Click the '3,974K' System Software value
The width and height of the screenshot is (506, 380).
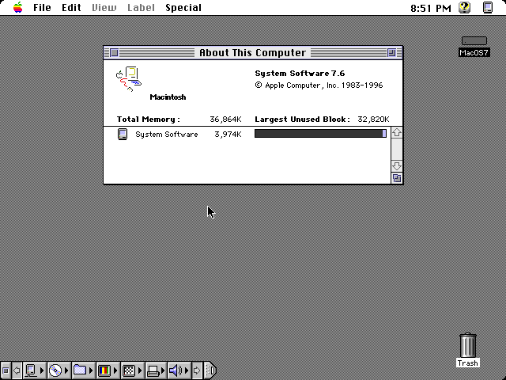click(228, 135)
